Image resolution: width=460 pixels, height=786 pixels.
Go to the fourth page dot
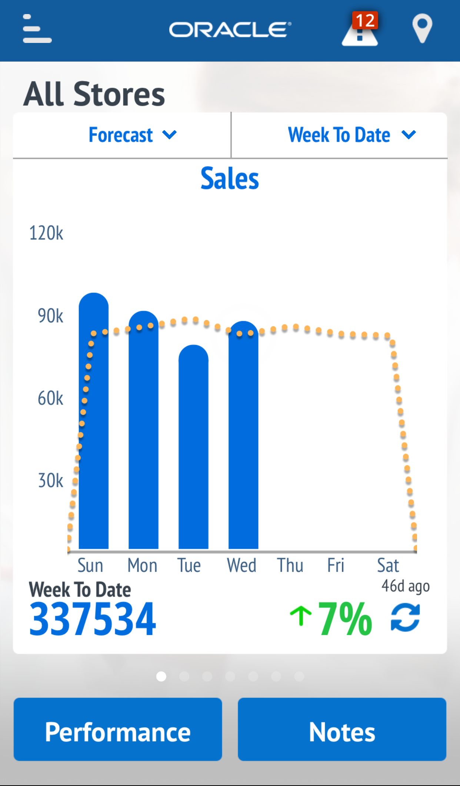[230, 676]
